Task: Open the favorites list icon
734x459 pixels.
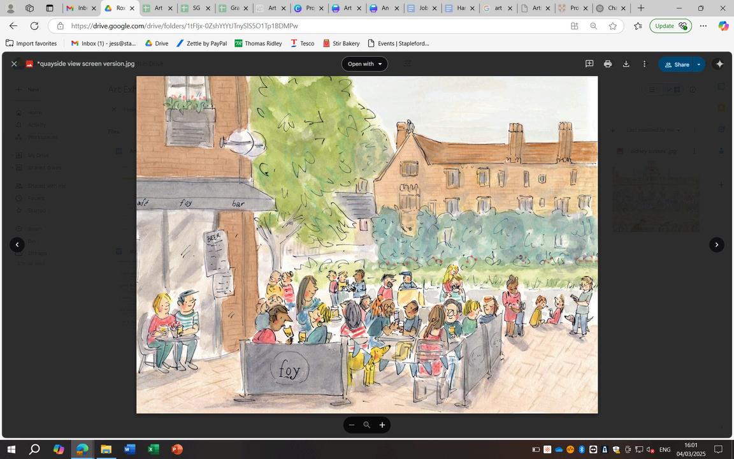Action: click(638, 25)
